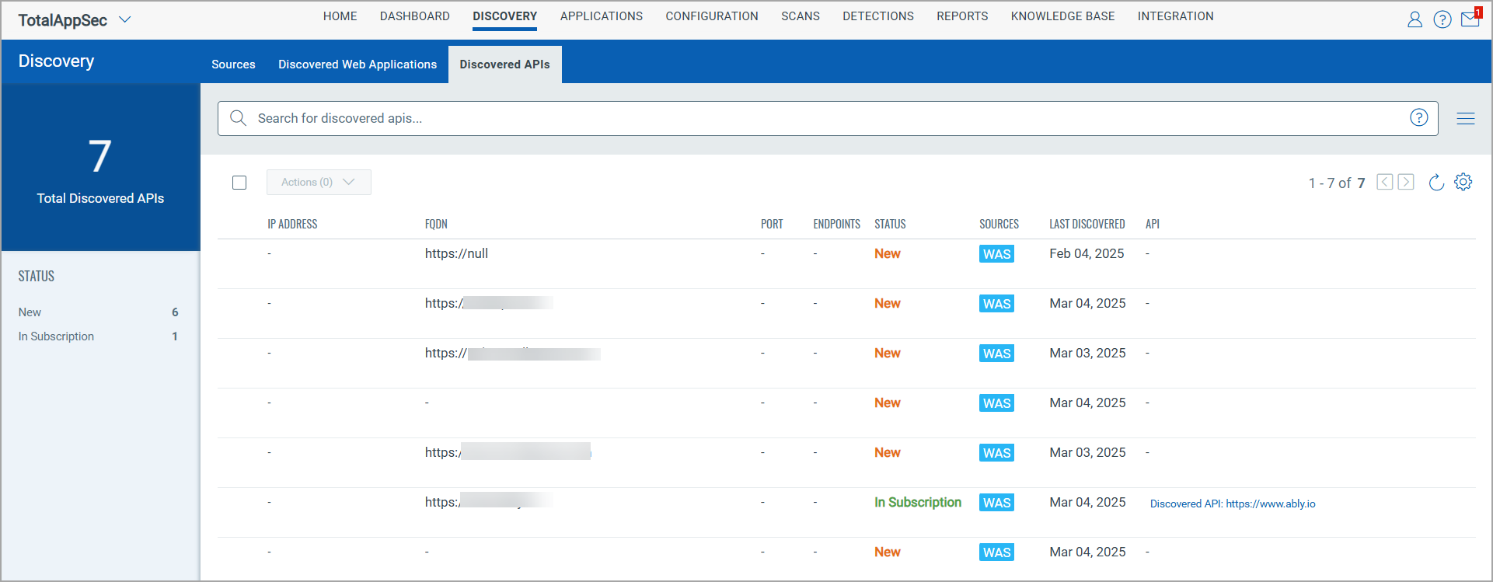
Task: Refresh the discovered APIs list
Action: point(1436,182)
